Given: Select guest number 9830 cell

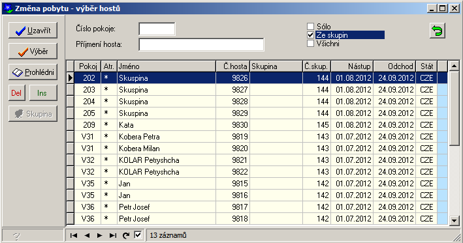Looking at the screenshot, I should (x=233, y=125).
